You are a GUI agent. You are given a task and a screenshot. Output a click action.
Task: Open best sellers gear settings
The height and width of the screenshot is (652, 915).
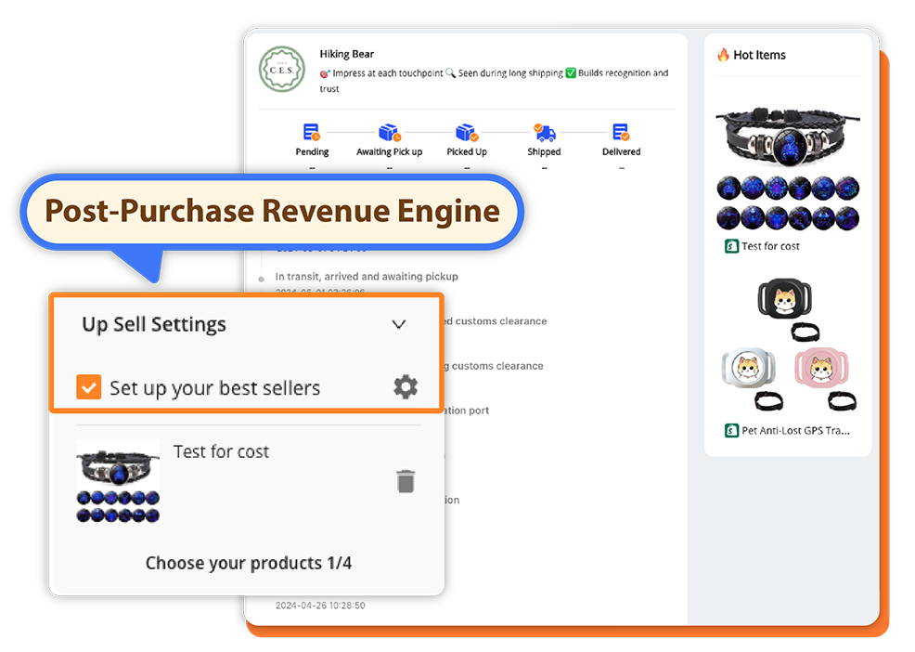pyautogui.click(x=406, y=387)
